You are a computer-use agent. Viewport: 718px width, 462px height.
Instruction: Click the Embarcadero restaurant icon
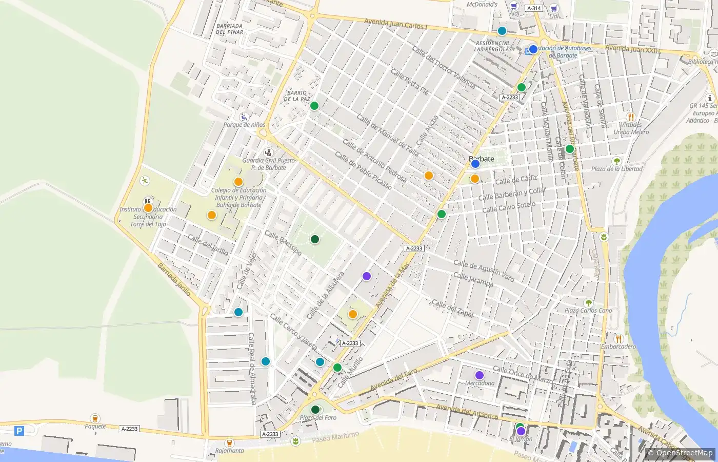point(619,339)
